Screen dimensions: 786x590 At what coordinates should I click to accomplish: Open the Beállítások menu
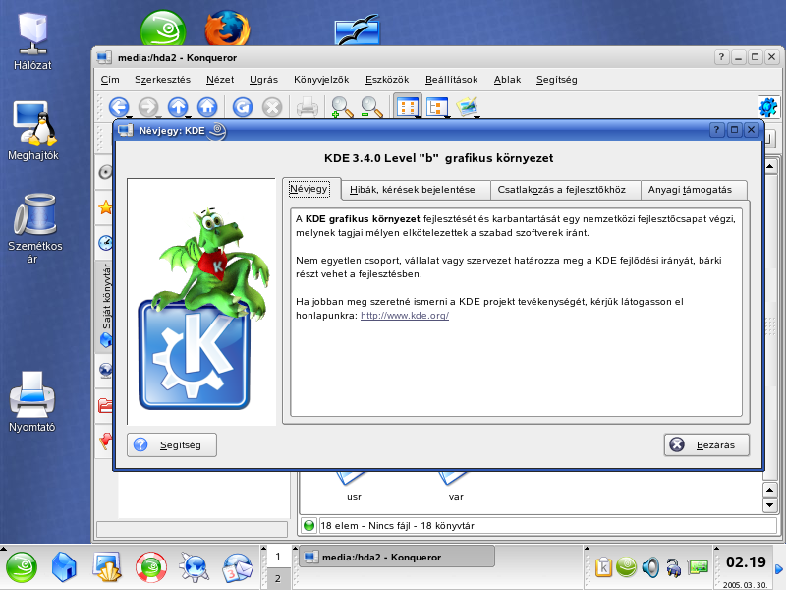pos(451,80)
